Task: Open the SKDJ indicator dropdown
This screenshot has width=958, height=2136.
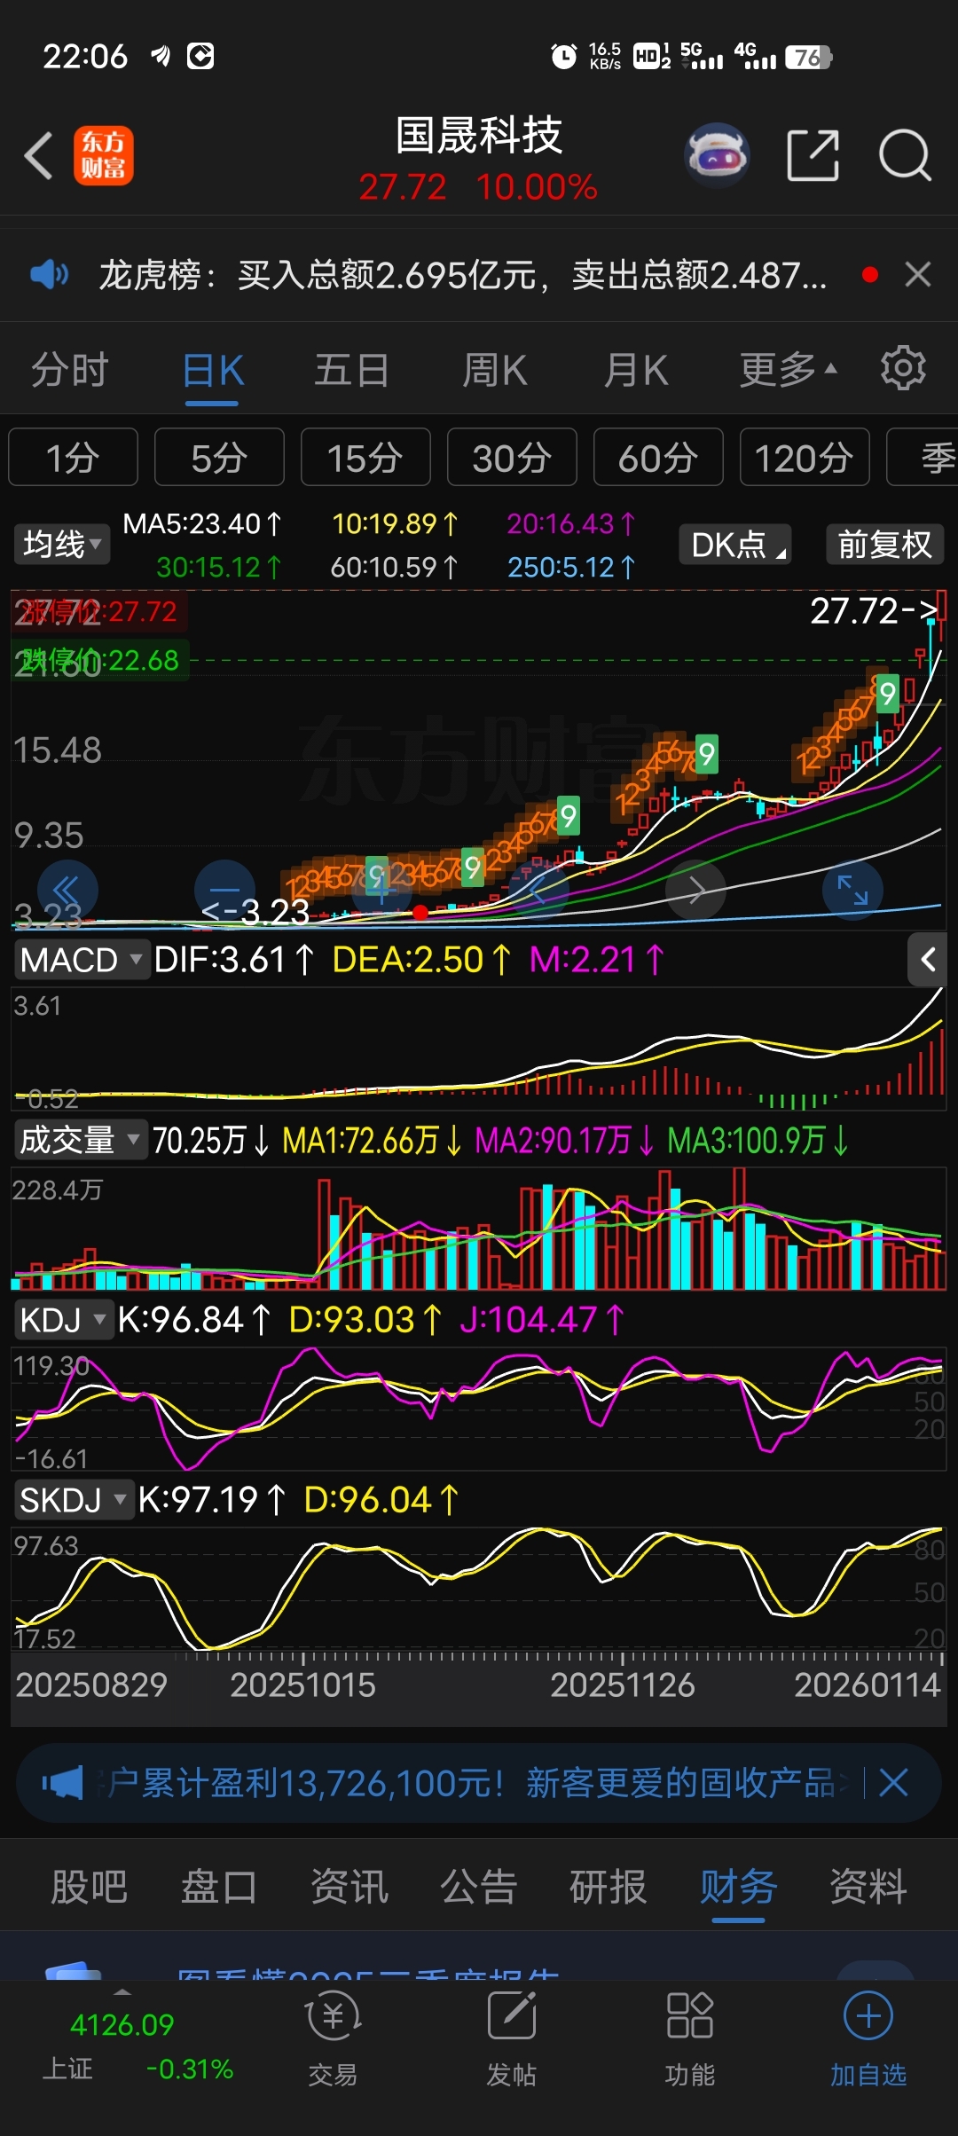Action: (74, 1500)
